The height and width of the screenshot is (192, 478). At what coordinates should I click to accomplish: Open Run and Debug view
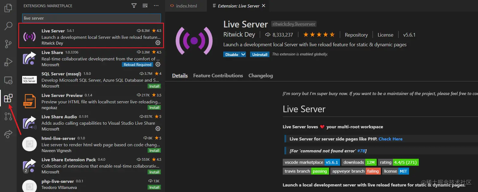pos(9,62)
